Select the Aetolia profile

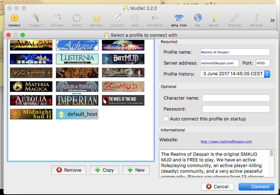(x=31, y=100)
